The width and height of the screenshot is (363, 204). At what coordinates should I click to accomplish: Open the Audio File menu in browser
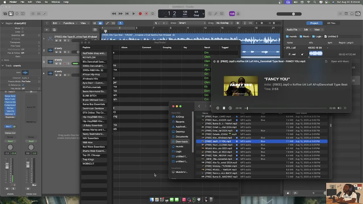[x=293, y=30]
